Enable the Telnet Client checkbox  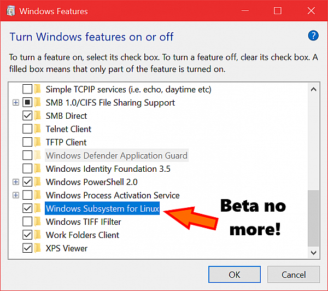(x=27, y=129)
